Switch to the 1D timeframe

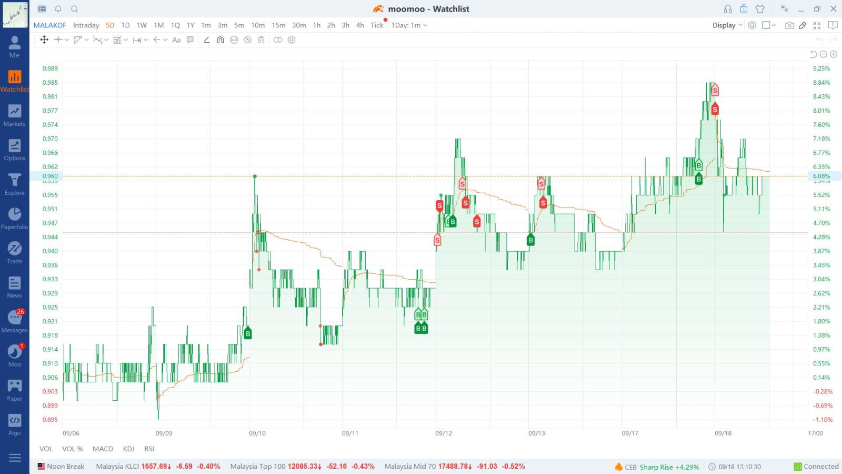pyautogui.click(x=125, y=25)
